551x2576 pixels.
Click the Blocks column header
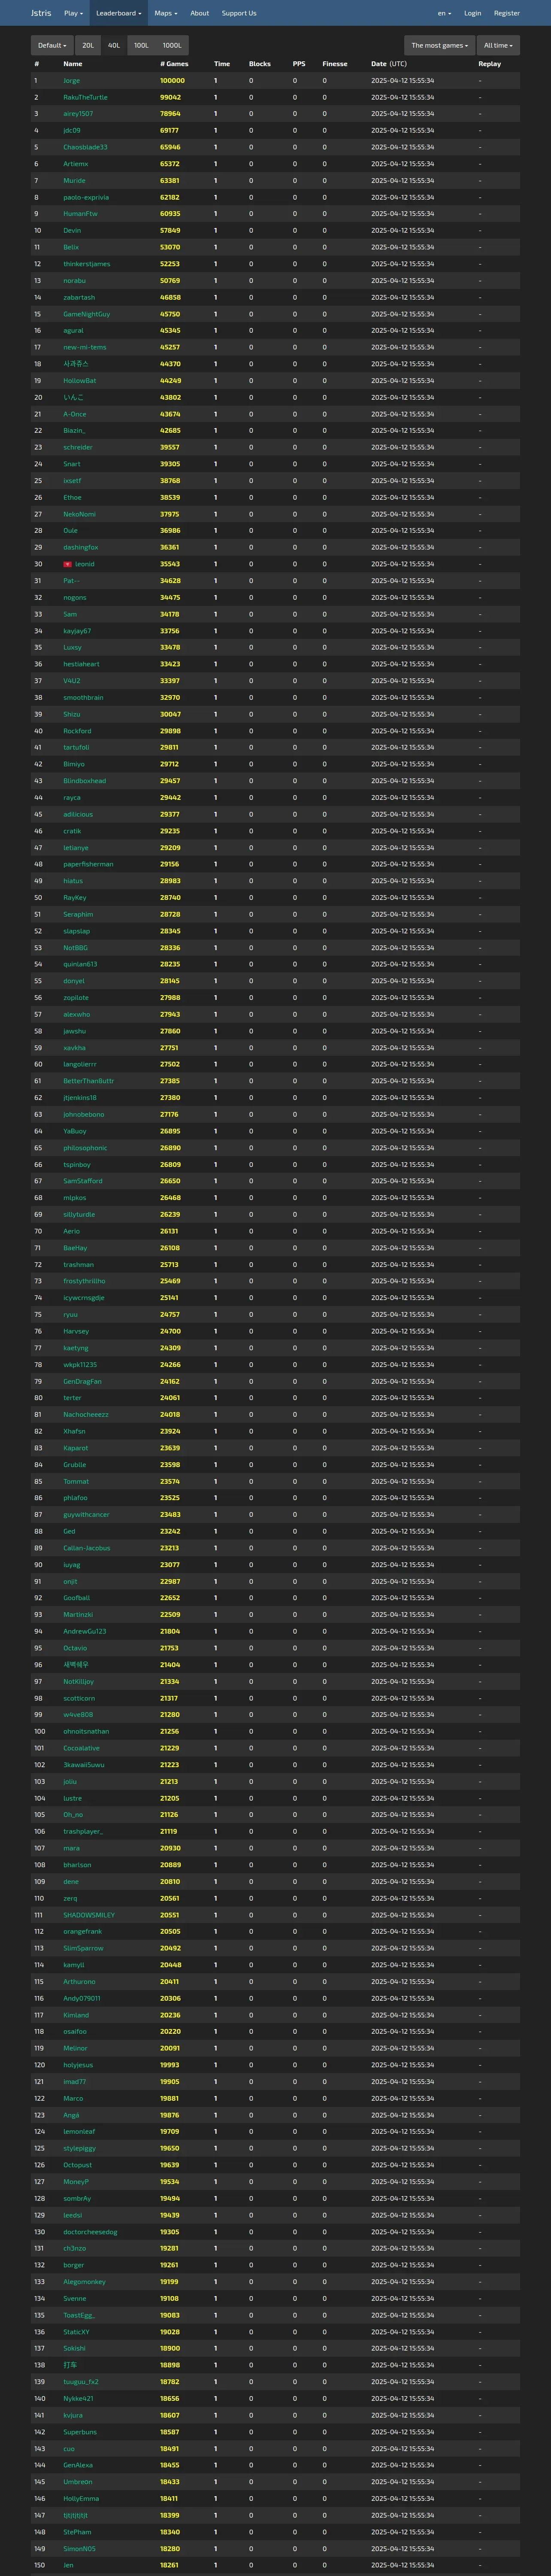(x=260, y=64)
